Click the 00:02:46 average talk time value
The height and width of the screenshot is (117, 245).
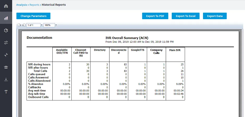179,94
